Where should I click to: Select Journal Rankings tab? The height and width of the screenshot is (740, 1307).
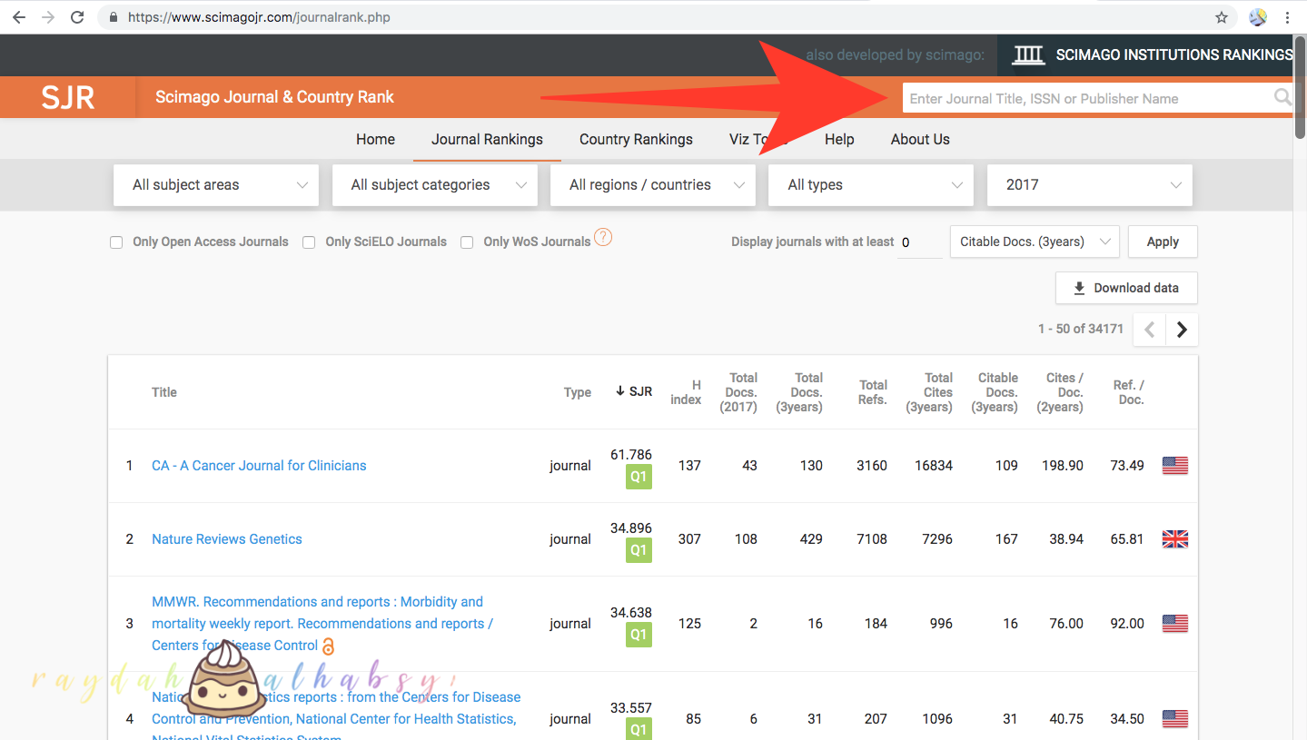tap(487, 140)
